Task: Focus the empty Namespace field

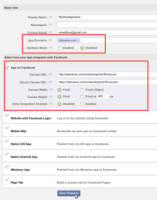Action: [x=107, y=25]
